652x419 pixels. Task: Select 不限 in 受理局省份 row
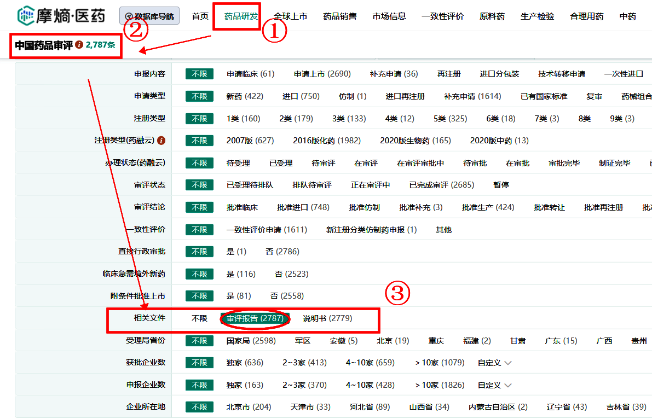coord(200,341)
